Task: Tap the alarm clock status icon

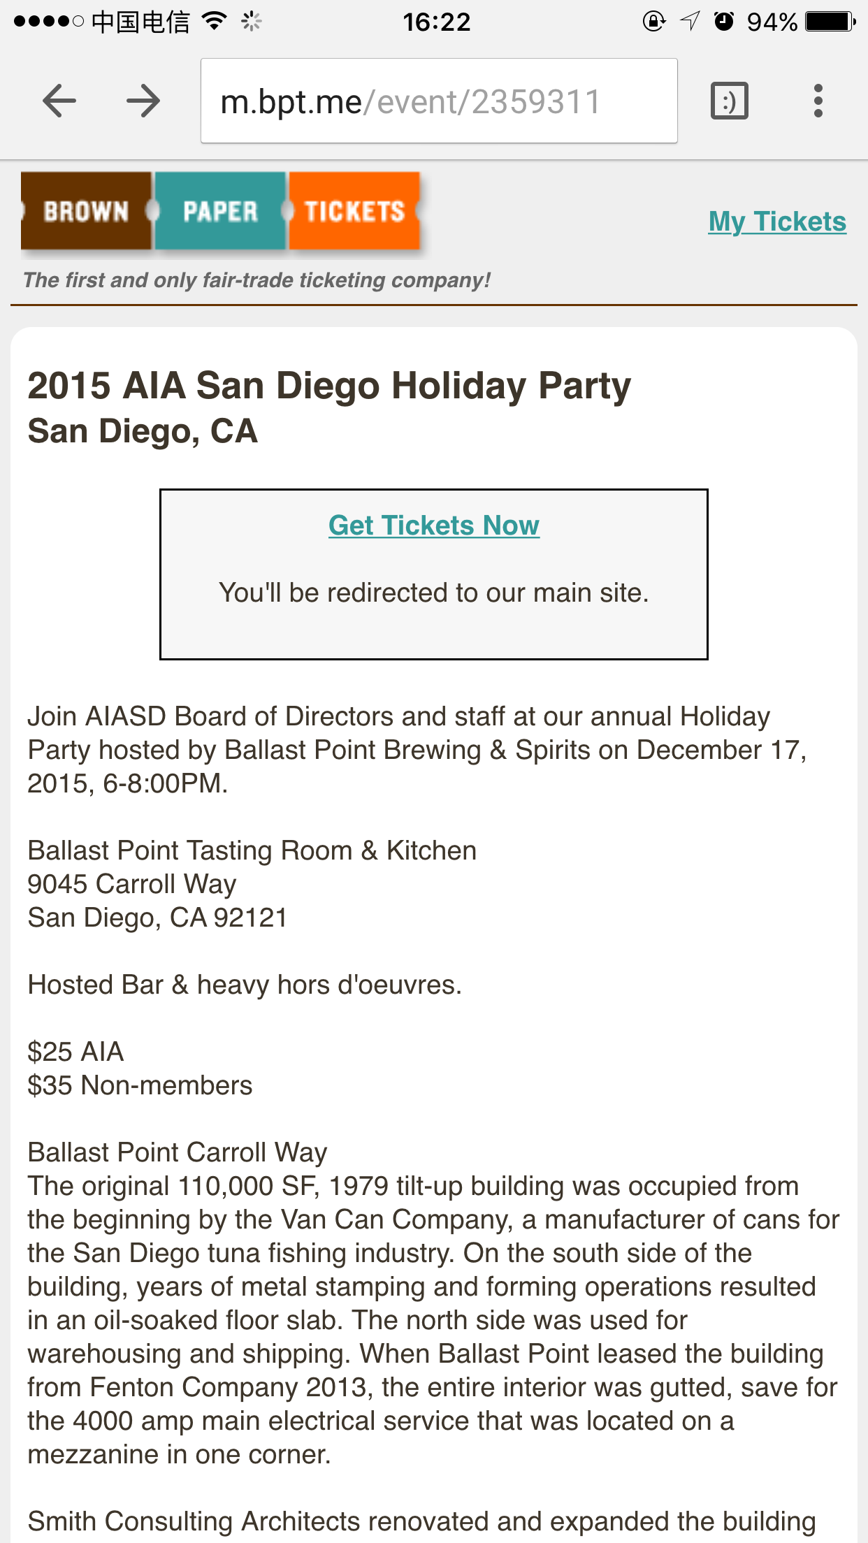Action: 724,22
